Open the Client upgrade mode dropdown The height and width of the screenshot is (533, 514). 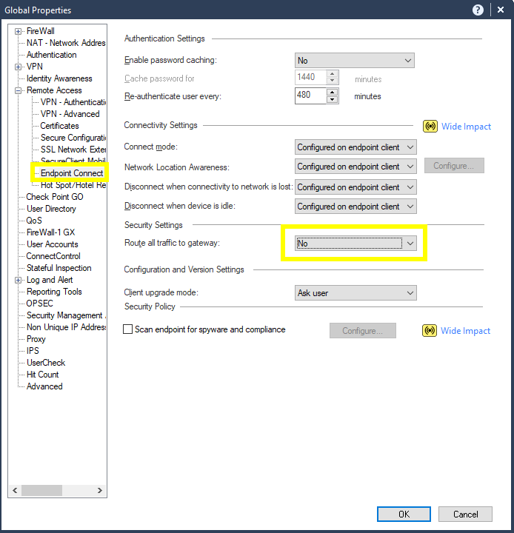[x=356, y=293]
